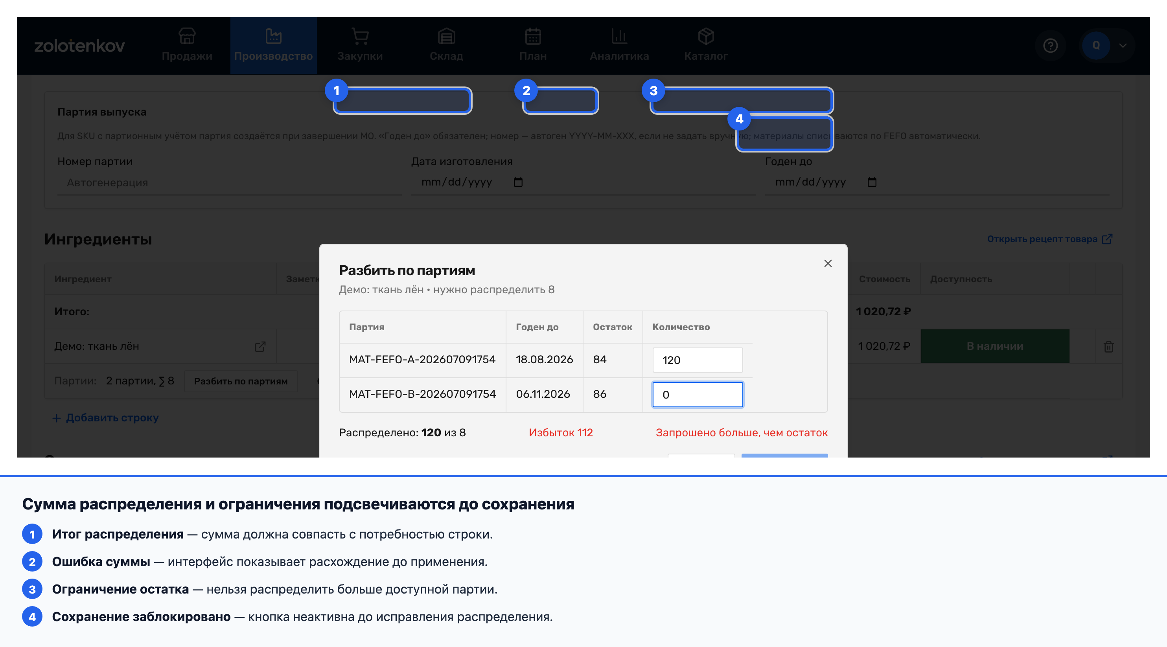The image size is (1167, 647).
Task: Expand the user menu chevron
Action: [1123, 45]
